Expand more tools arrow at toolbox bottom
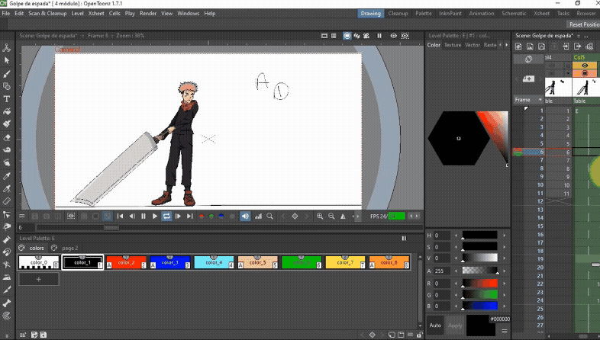 point(7,335)
